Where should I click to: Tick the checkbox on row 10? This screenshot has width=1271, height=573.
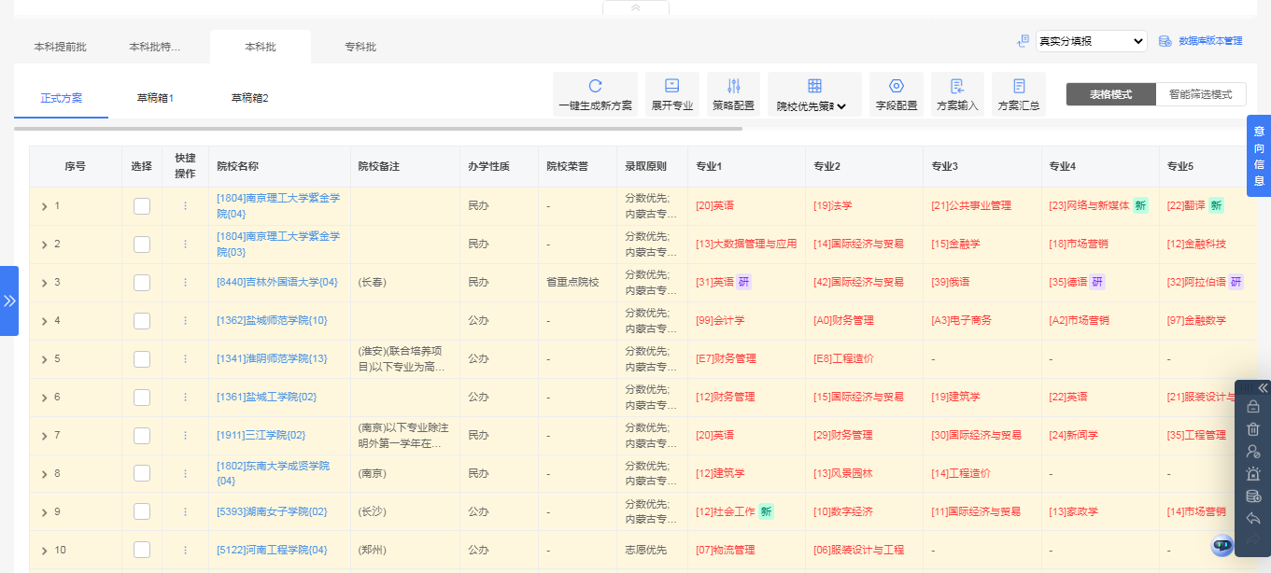pos(142,550)
